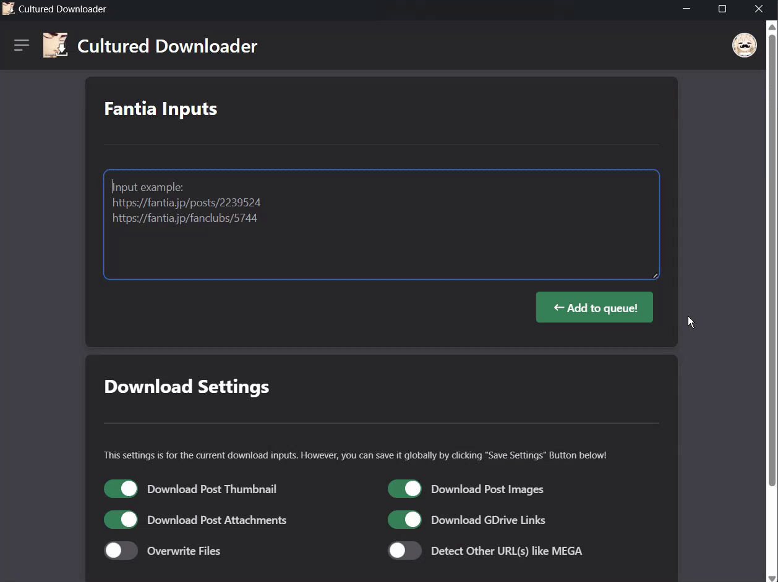Click the Download Post Thumbnail label

click(212, 489)
